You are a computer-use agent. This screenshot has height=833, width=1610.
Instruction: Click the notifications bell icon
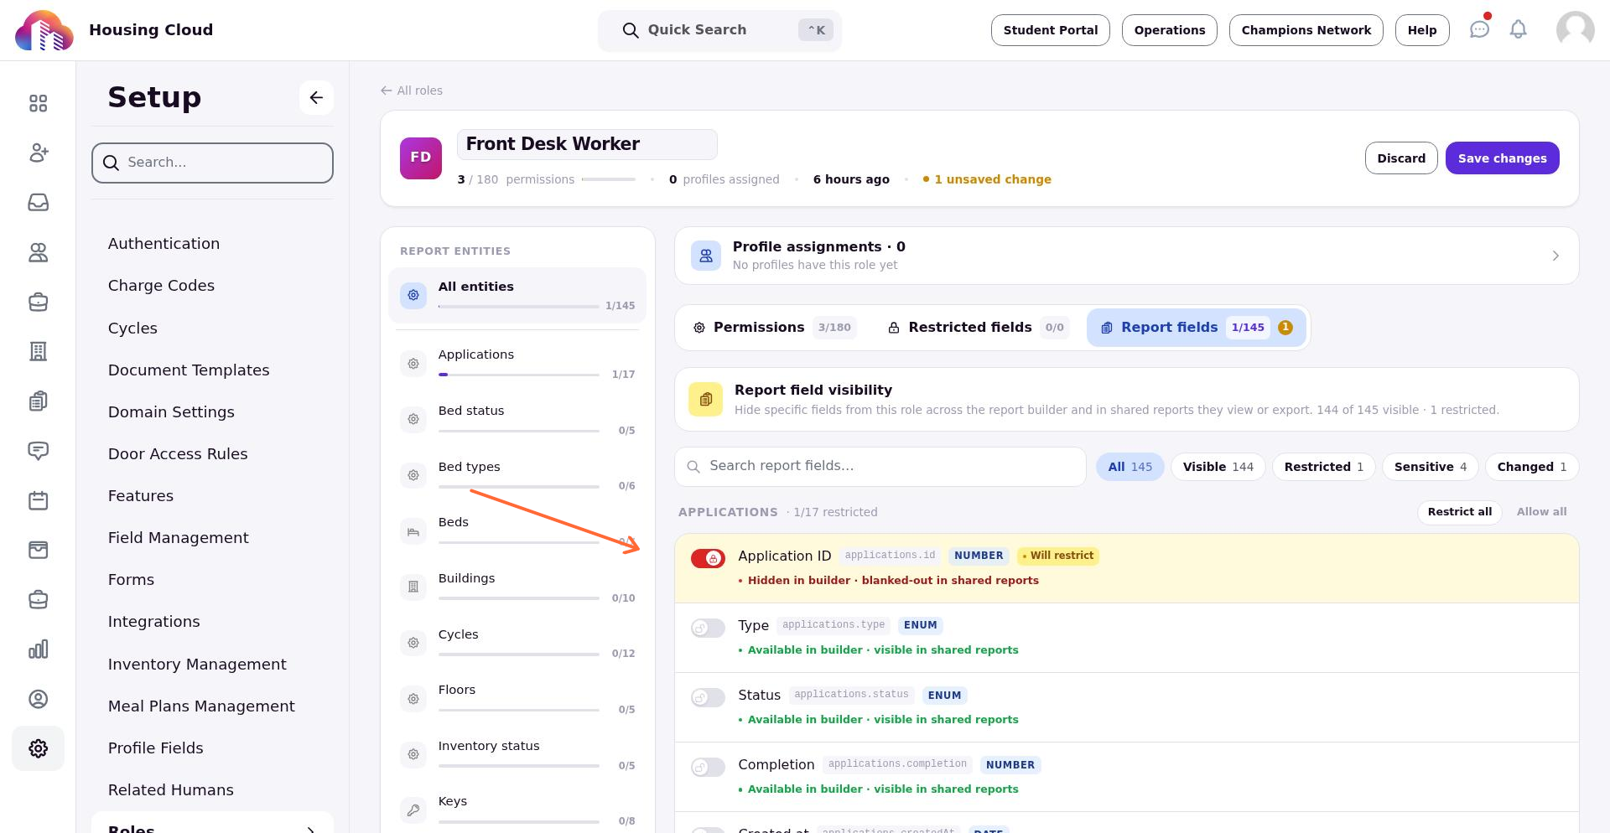pyautogui.click(x=1518, y=30)
